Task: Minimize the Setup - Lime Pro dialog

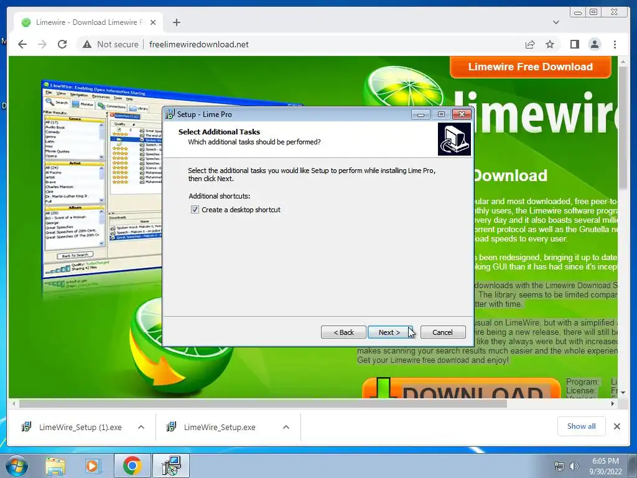Action: tap(421, 115)
